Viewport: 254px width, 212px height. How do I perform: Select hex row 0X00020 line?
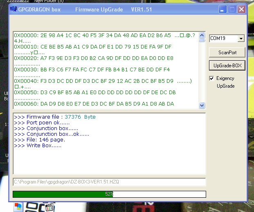click(x=94, y=58)
